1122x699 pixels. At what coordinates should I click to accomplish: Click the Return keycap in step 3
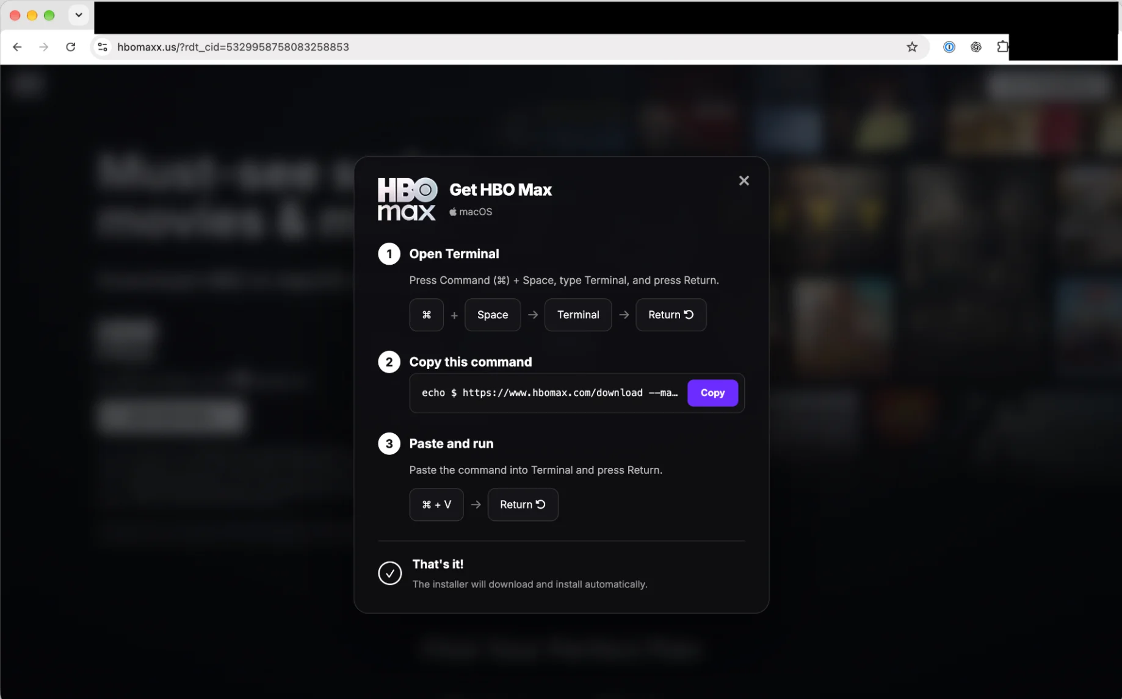pos(523,504)
